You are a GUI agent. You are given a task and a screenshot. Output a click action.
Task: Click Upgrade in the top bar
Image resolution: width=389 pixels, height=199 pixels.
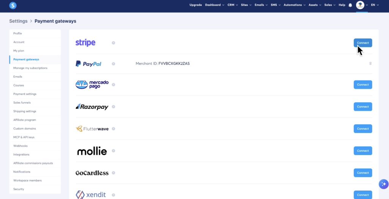click(x=196, y=5)
